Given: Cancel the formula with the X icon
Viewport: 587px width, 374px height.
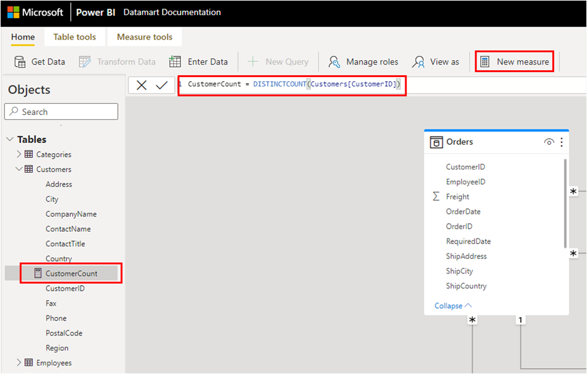Looking at the screenshot, I should coord(141,85).
